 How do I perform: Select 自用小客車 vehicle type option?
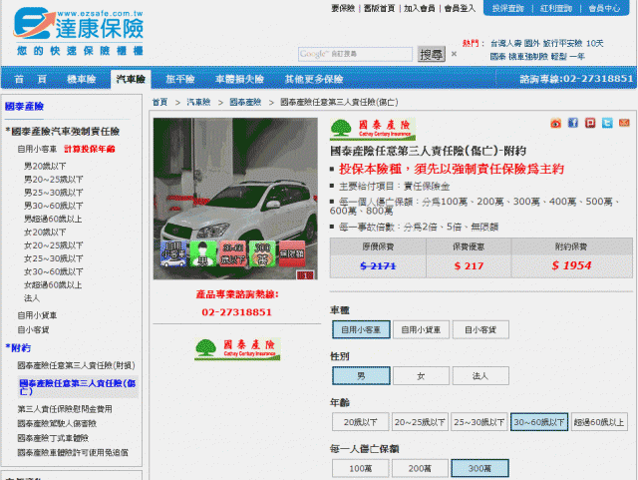361,329
